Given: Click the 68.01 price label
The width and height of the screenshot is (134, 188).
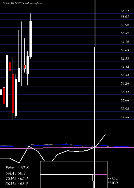Looking at the screenshot, I should pyautogui.click(x=125, y=17).
